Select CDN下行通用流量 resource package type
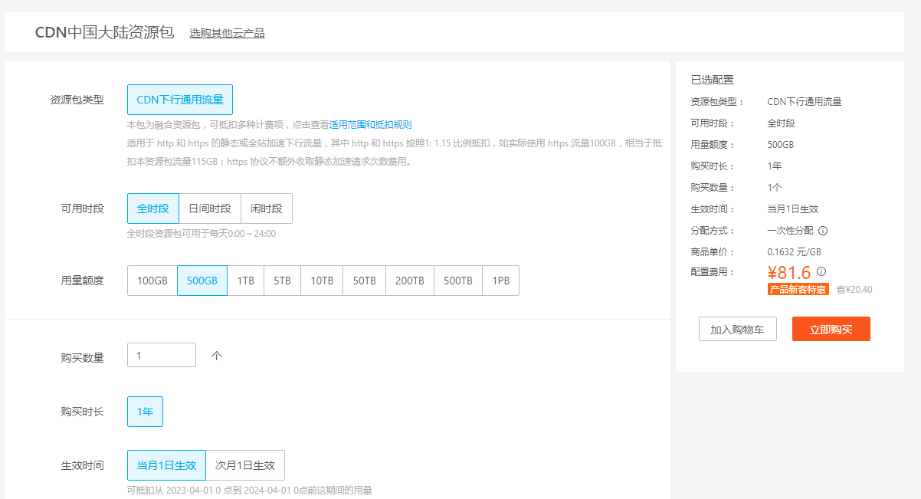Viewport: 921px width, 499px height. [180, 100]
